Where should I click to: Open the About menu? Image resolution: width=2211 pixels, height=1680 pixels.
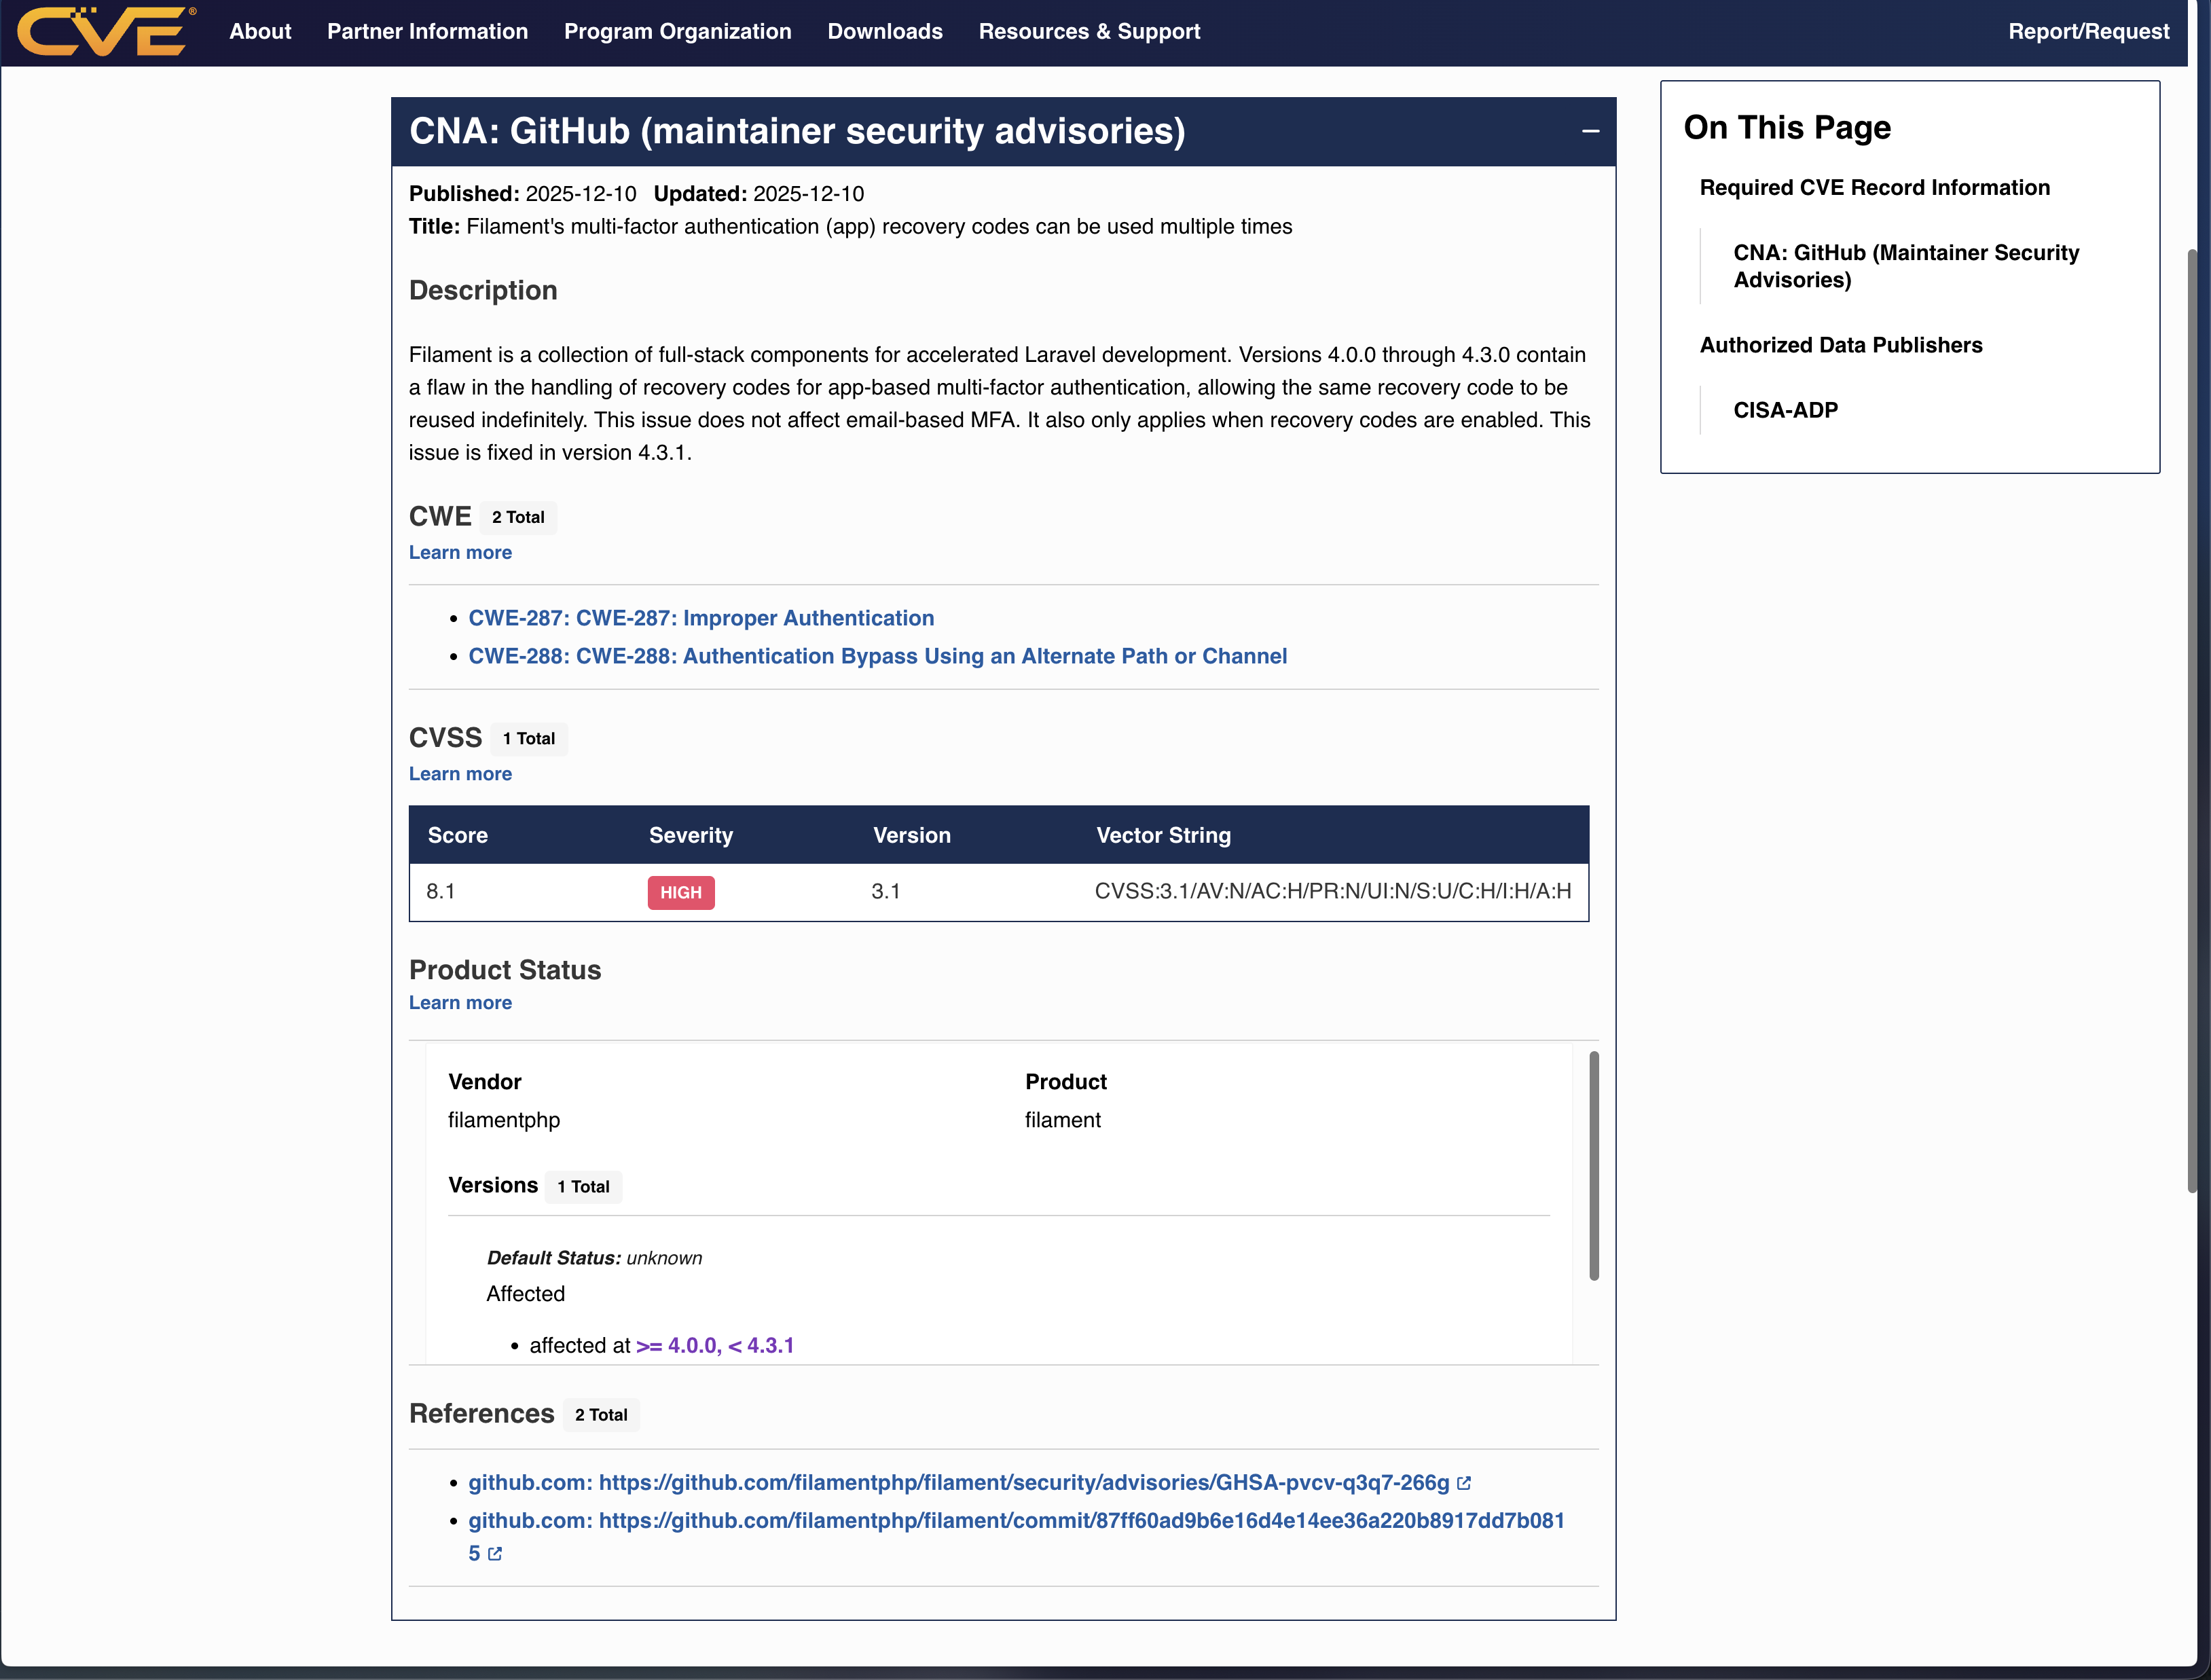coord(260,31)
